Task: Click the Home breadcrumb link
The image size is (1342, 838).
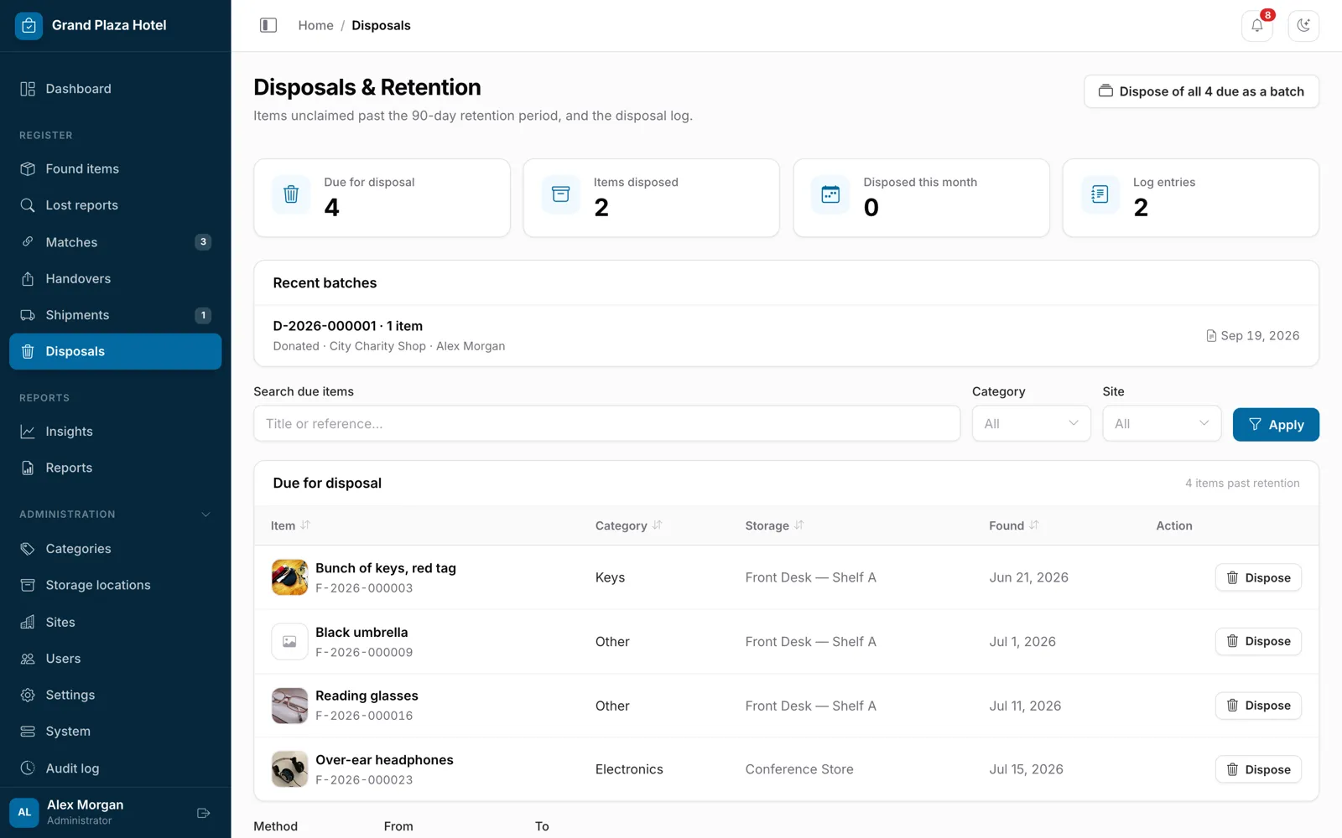Action: click(x=315, y=25)
